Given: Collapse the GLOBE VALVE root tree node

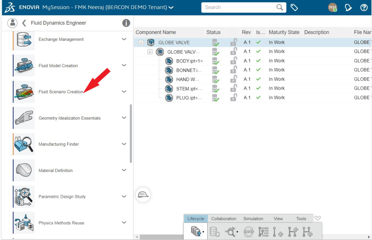Looking at the screenshot, I should point(141,43).
